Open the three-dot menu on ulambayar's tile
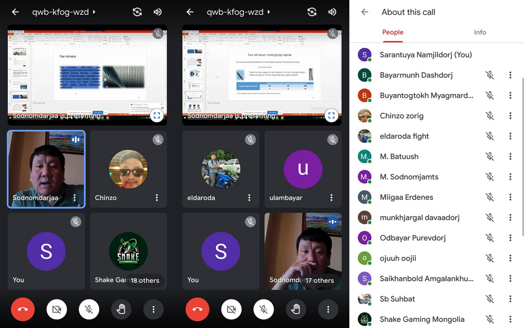The width and height of the screenshot is (524, 328). (331, 198)
